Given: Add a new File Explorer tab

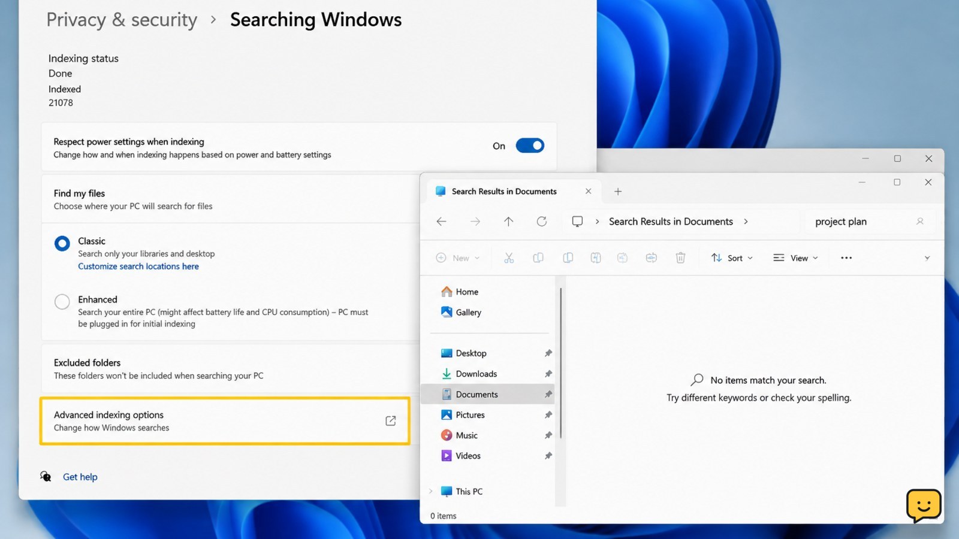Looking at the screenshot, I should pos(618,192).
